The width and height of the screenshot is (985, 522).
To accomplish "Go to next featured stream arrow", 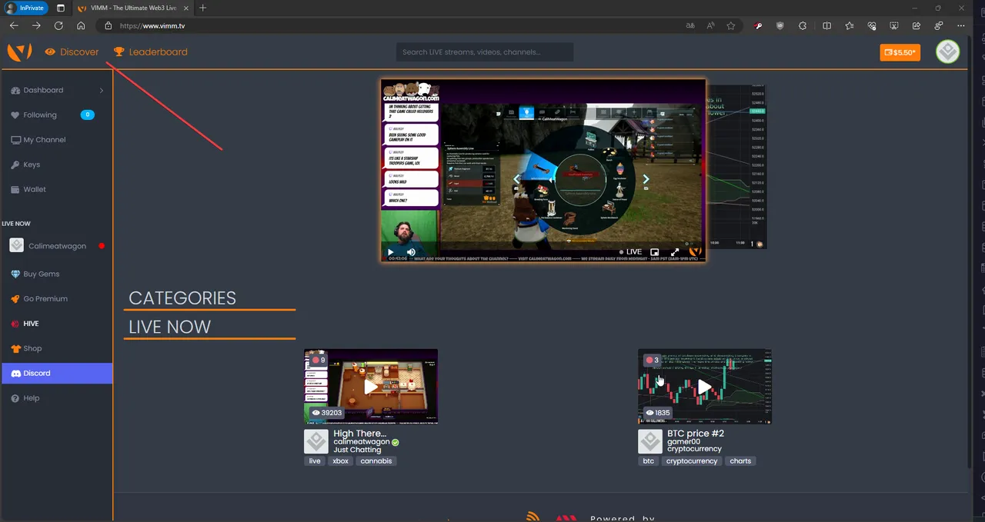I will pos(646,179).
